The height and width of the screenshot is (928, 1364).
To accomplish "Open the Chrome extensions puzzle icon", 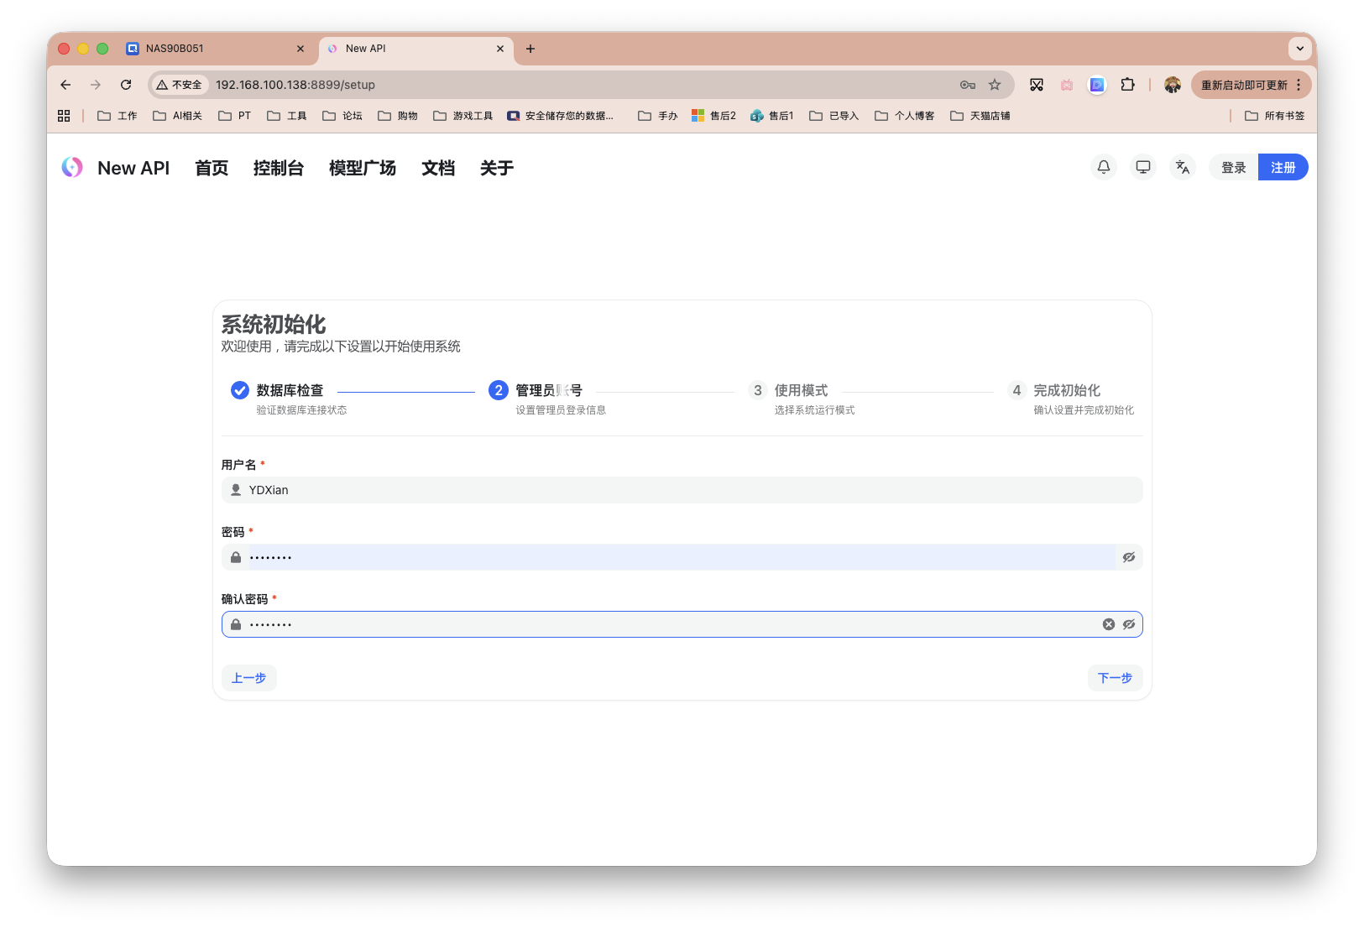I will 1128,84.
